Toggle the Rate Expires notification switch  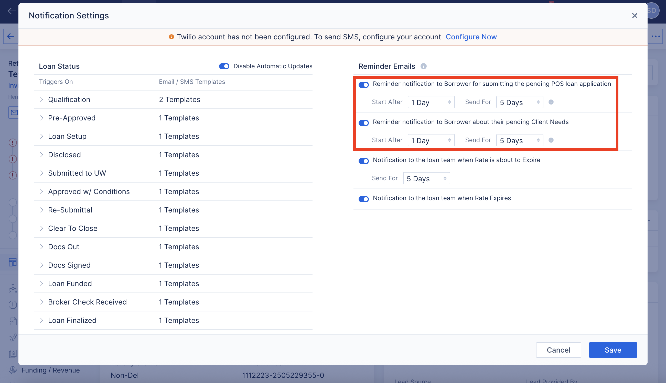[364, 199]
